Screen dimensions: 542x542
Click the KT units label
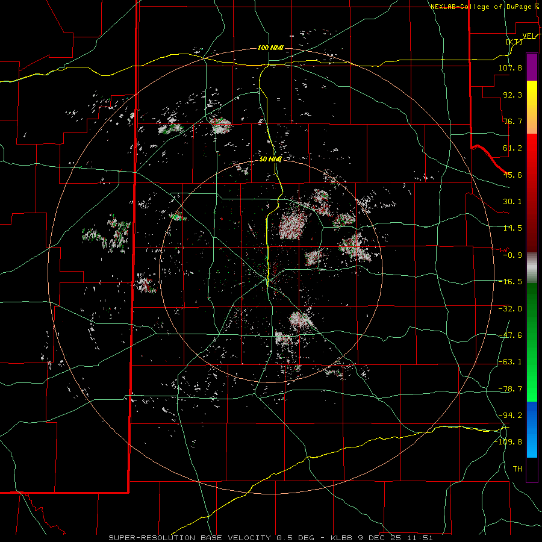point(514,42)
